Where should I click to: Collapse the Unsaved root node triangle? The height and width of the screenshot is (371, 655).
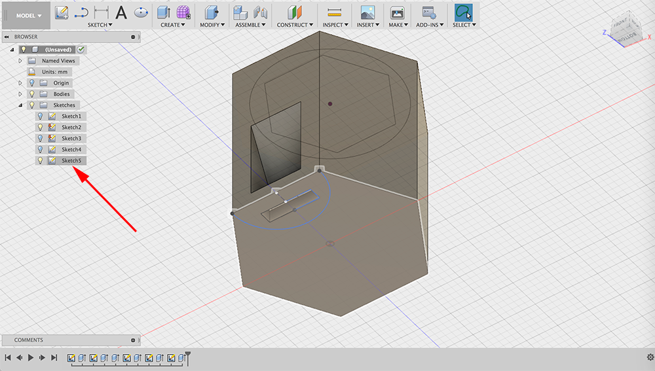[x=12, y=49]
